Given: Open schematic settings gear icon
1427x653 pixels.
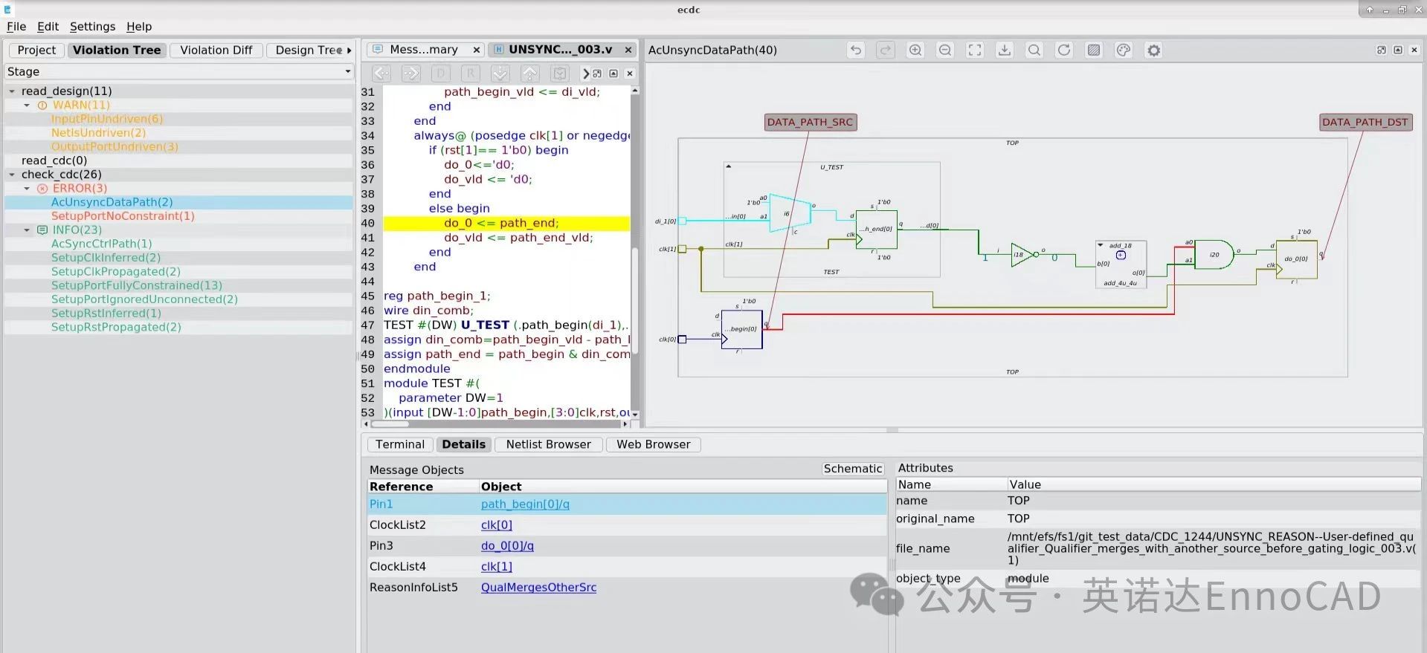Looking at the screenshot, I should (1153, 51).
